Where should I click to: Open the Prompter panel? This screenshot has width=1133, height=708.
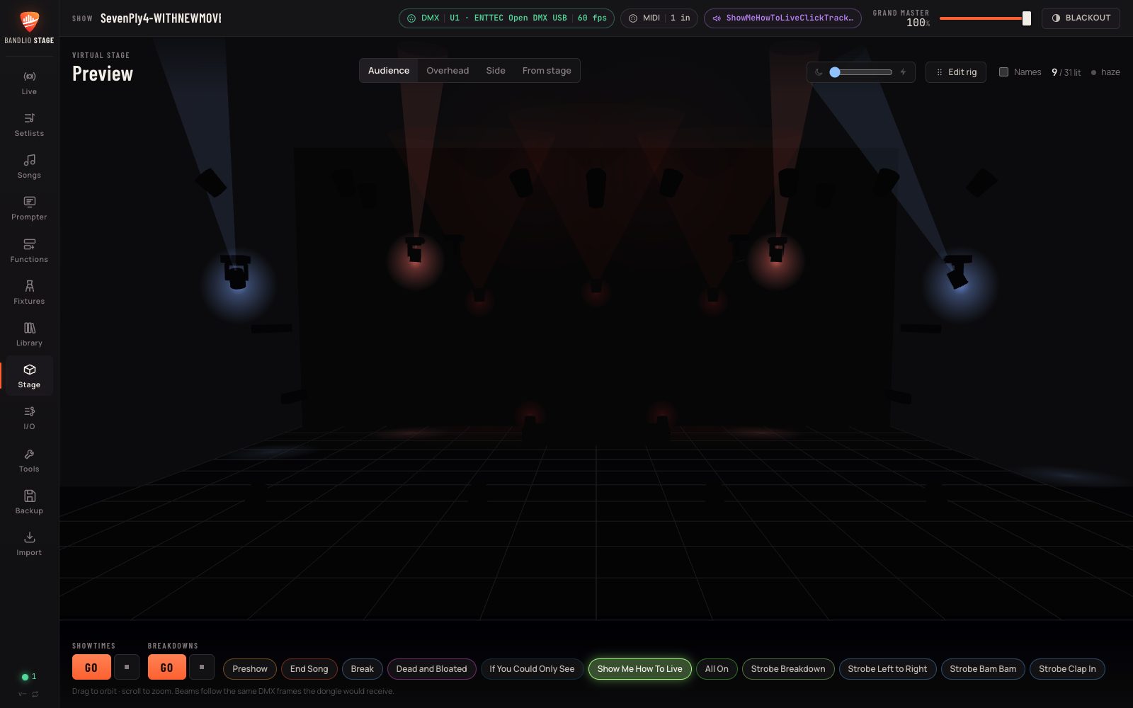click(x=29, y=208)
